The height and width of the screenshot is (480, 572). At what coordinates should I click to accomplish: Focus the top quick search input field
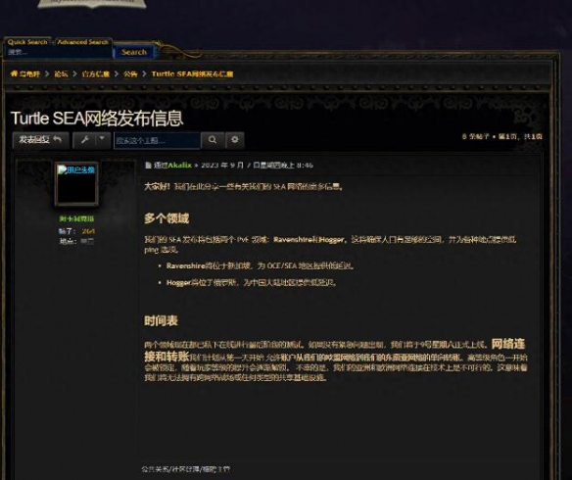click(x=59, y=53)
